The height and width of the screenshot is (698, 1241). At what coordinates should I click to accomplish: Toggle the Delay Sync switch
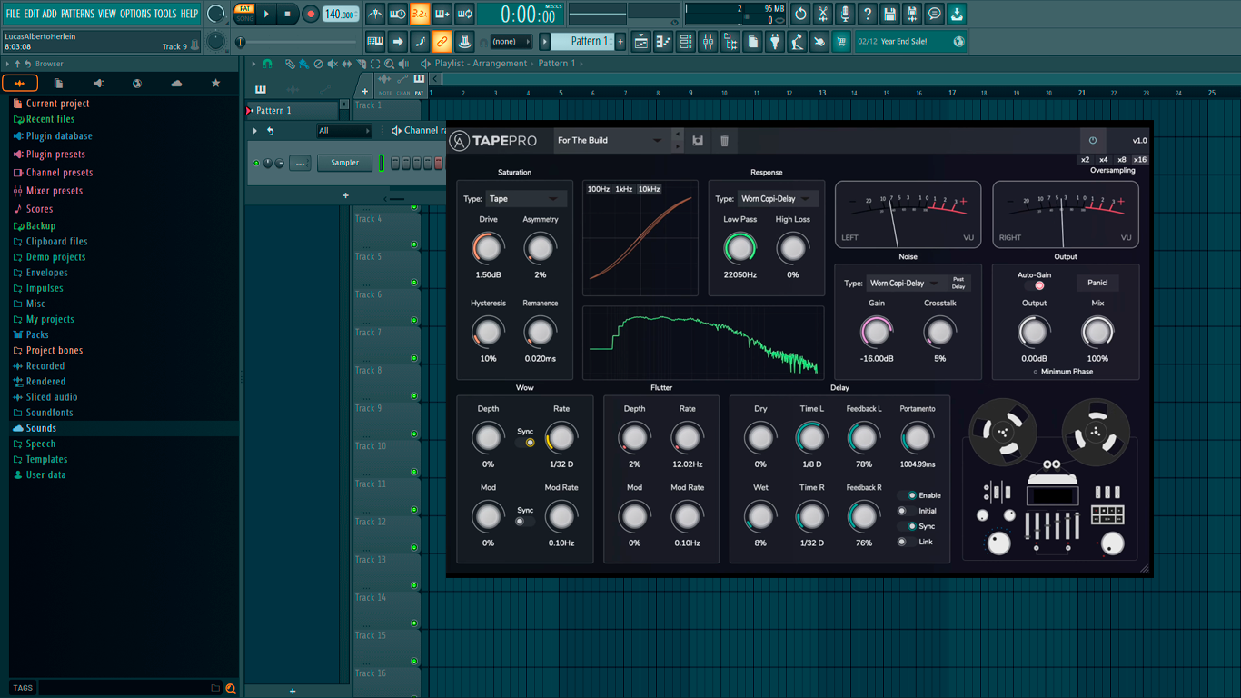pos(908,526)
